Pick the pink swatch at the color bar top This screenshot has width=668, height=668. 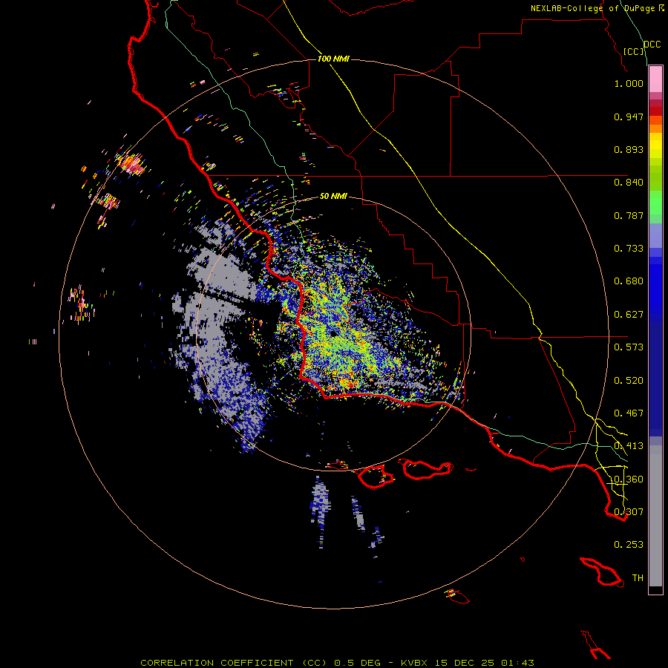[x=655, y=79]
